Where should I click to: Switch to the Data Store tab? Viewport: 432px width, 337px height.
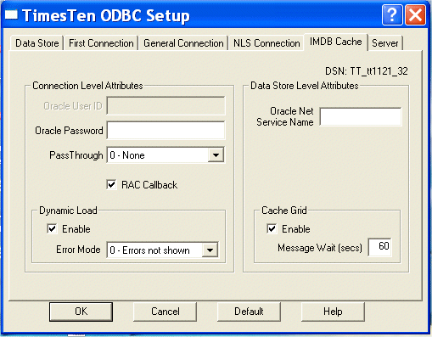click(36, 43)
